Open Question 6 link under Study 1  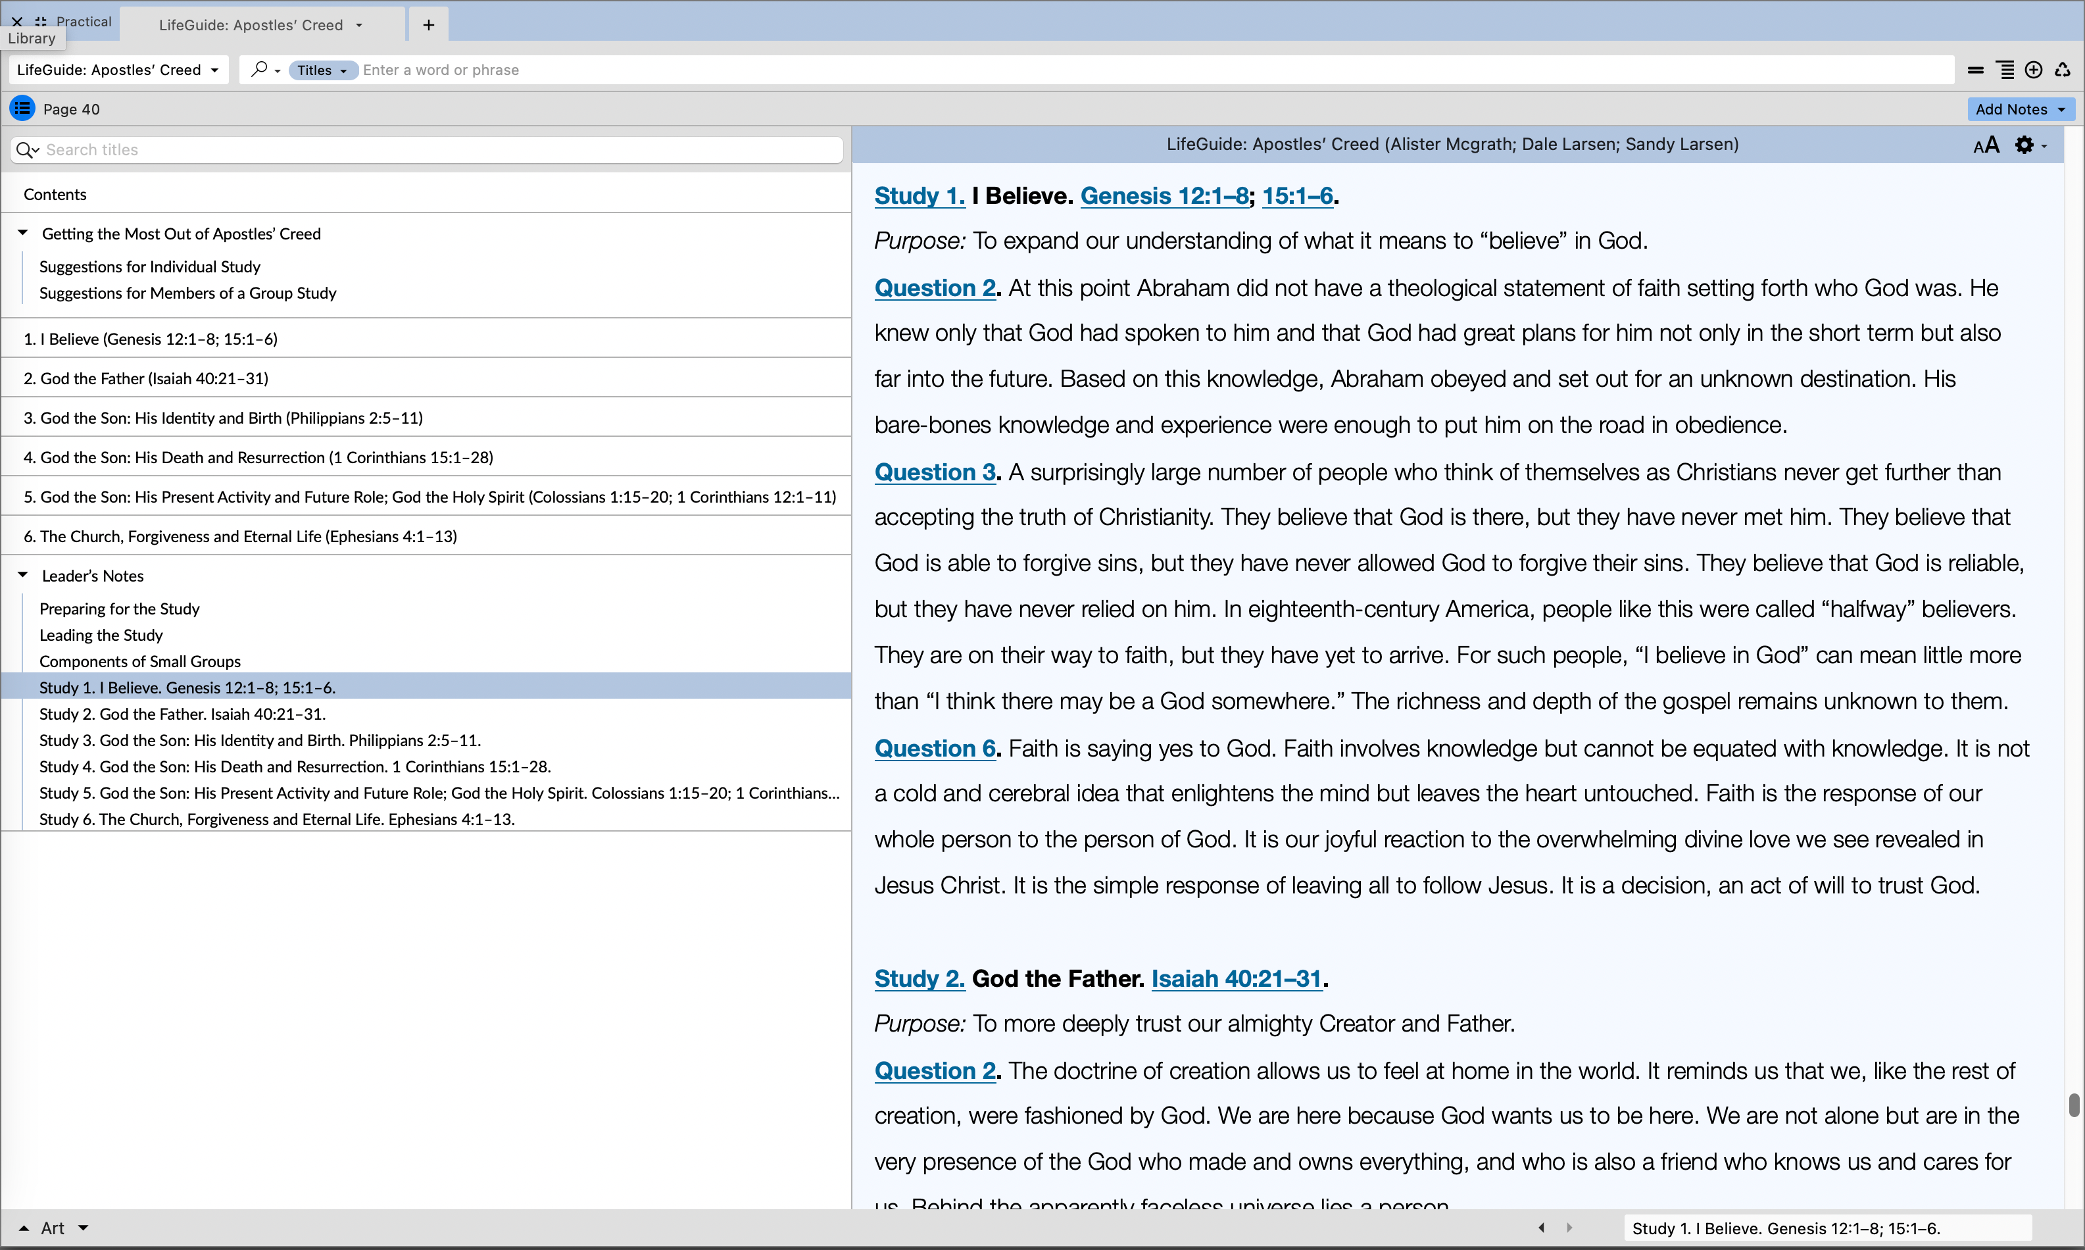click(x=935, y=748)
